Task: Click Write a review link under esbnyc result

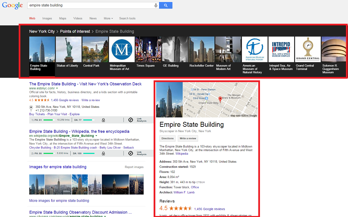Action: (x=90, y=100)
